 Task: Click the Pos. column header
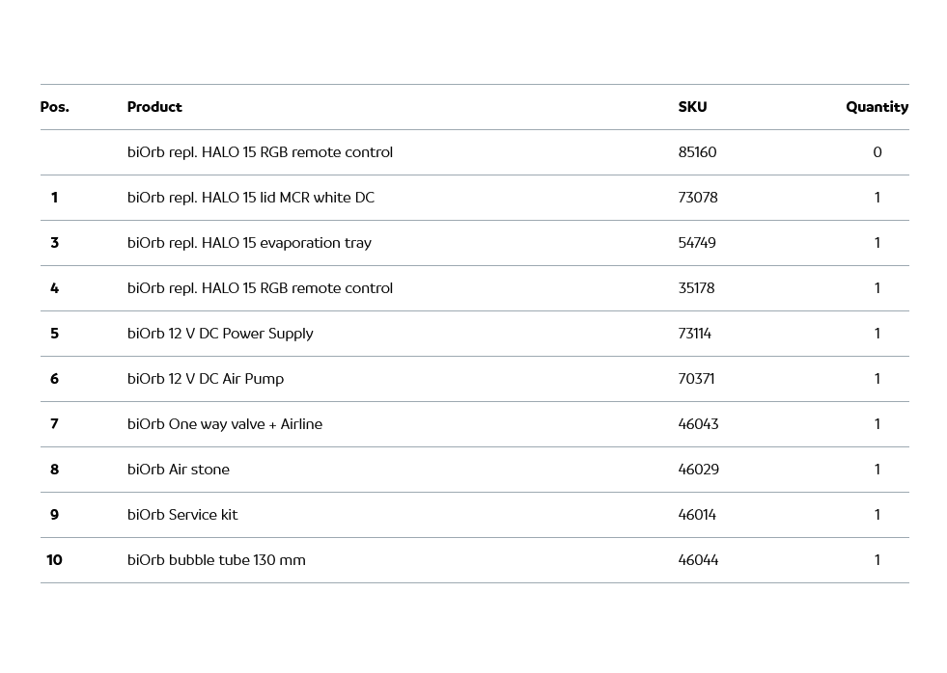click(x=54, y=107)
